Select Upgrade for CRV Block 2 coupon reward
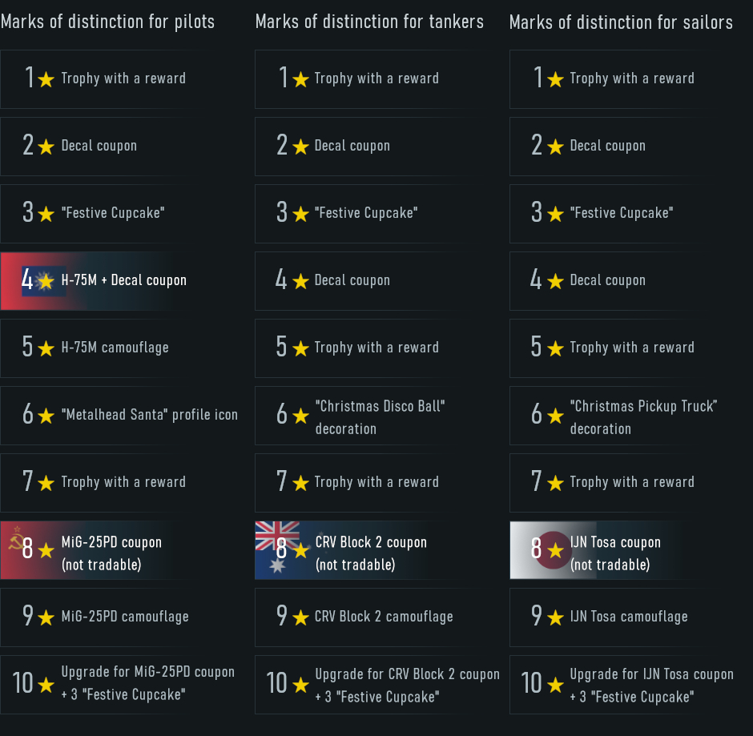The width and height of the screenshot is (753, 736). (x=378, y=685)
